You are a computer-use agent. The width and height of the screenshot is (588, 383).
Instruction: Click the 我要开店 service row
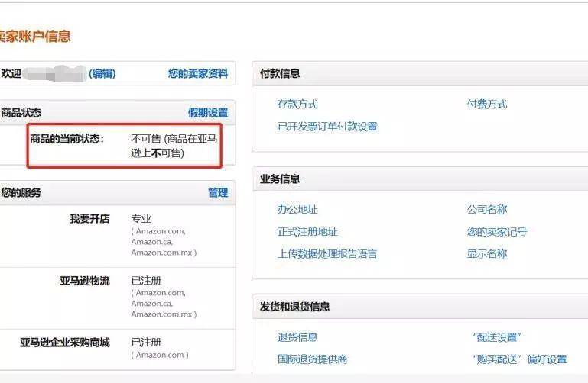[x=118, y=235]
